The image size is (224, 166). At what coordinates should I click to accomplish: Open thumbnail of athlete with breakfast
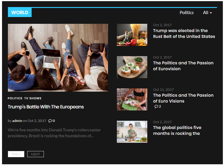pos(132,100)
